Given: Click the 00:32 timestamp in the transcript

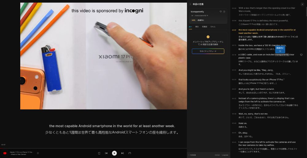Looking at the screenshot, I should [234, 98].
